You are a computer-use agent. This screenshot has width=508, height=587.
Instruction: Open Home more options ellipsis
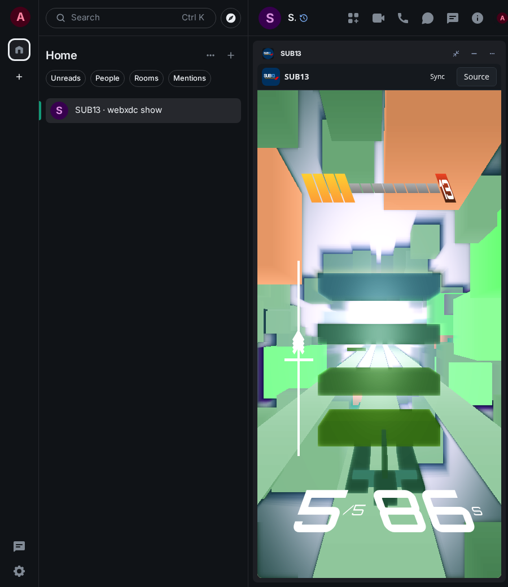click(211, 55)
